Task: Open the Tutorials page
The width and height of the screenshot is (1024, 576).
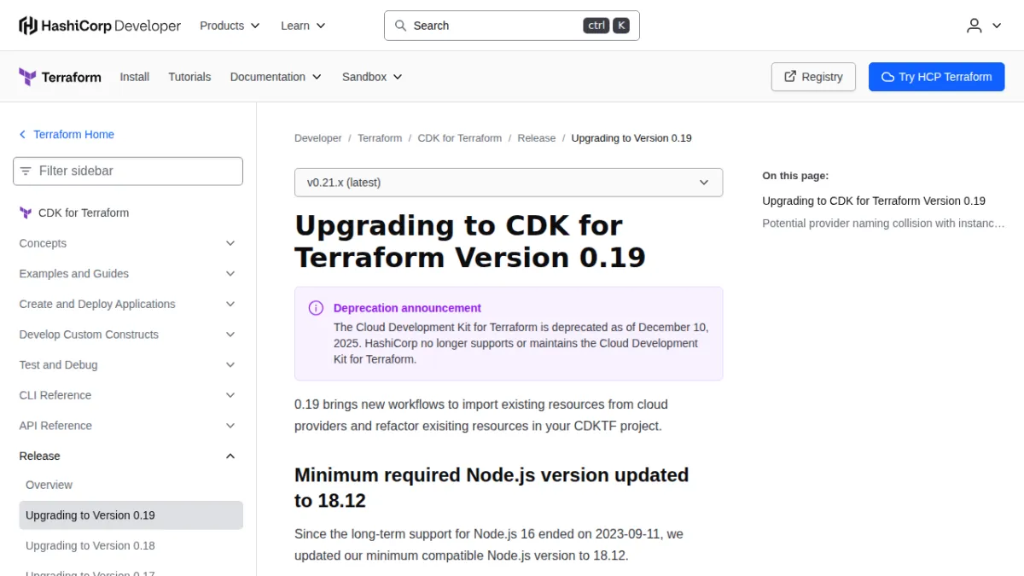Action: [x=189, y=77]
